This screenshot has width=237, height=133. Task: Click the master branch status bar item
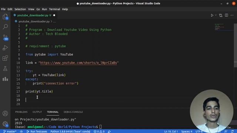point(10,132)
